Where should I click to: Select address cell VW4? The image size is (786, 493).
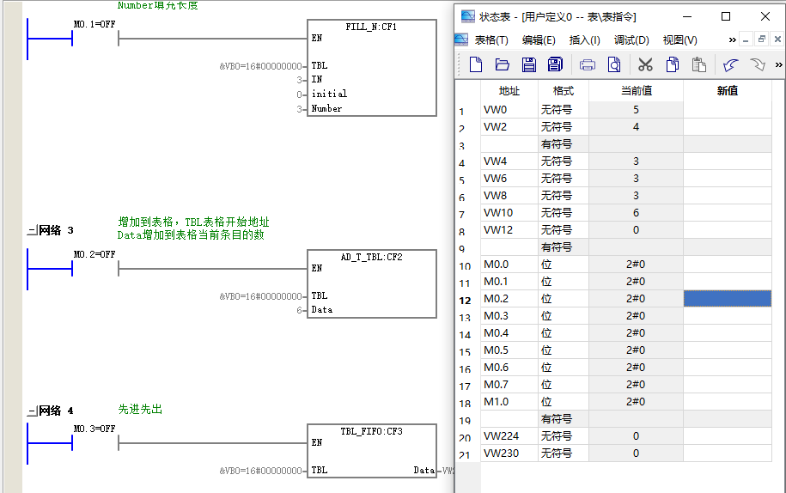[x=509, y=161]
